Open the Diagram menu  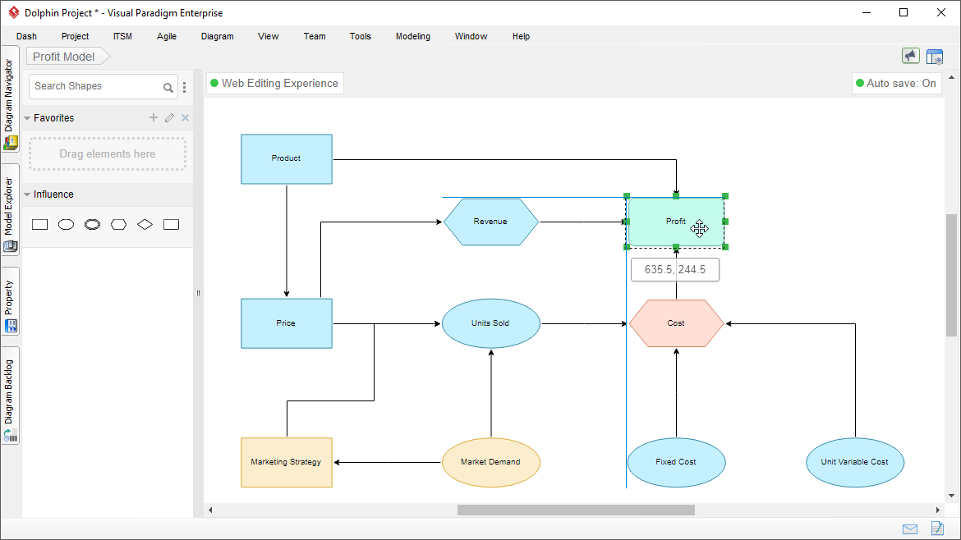tap(218, 36)
